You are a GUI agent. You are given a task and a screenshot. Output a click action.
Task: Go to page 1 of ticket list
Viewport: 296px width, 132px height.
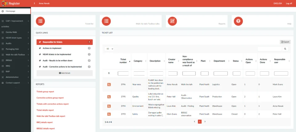200,122
